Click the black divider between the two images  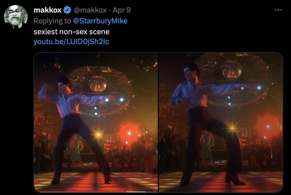[x=158, y=122]
